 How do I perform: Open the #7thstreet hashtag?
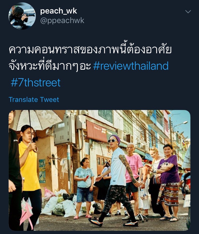(x=36, y=82)
